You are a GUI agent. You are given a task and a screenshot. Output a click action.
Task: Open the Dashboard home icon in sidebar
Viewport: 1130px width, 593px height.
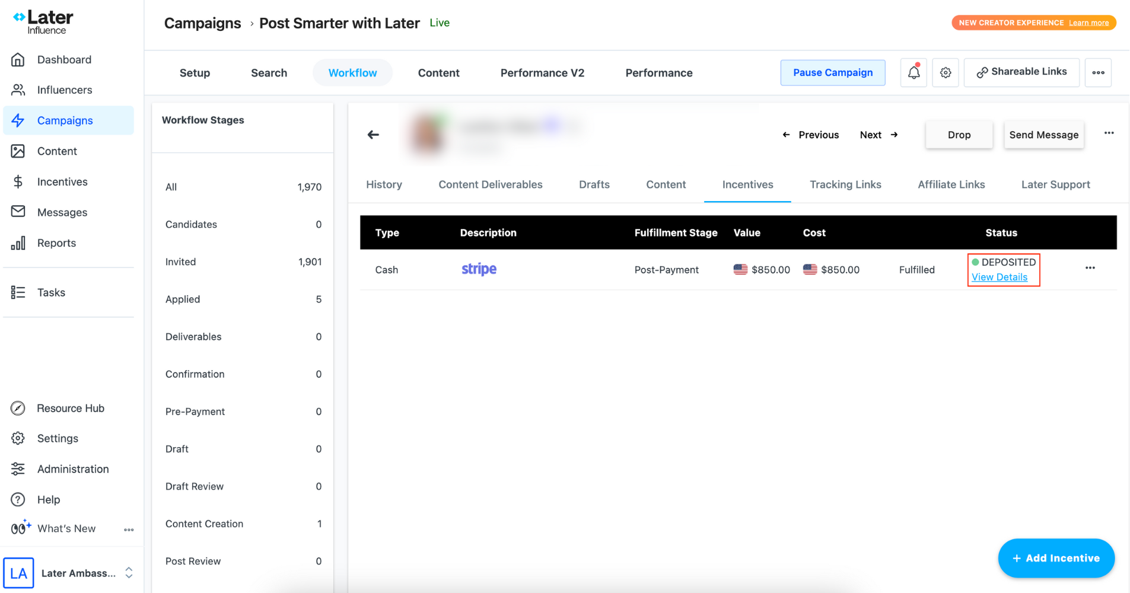(x=18, y=60)
